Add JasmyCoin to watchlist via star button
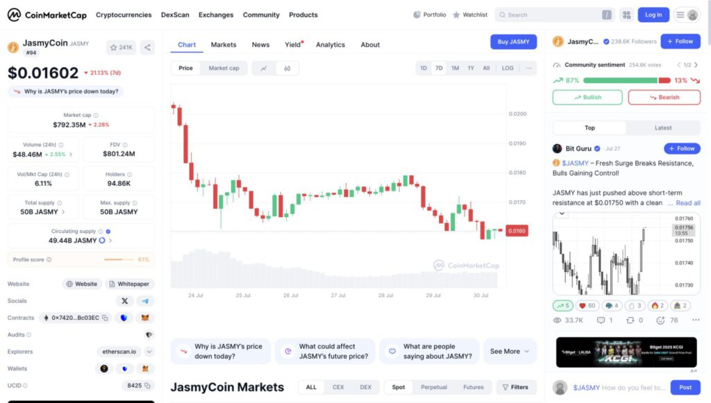 [x=121, y=47]
